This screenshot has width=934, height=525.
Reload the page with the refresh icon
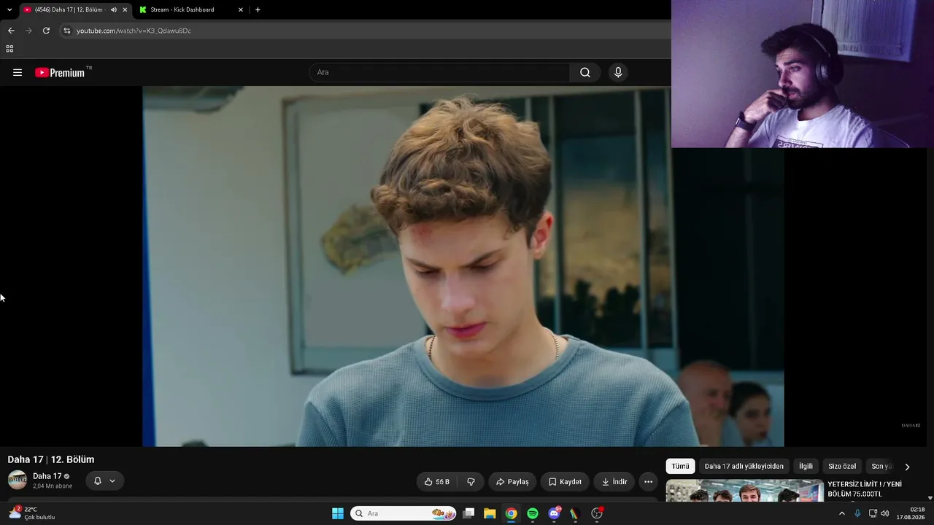point(46,31)
